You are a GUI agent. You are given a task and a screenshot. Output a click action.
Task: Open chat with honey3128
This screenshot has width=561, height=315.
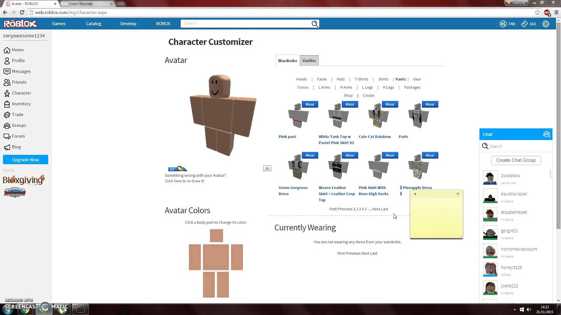click(516, 270)
